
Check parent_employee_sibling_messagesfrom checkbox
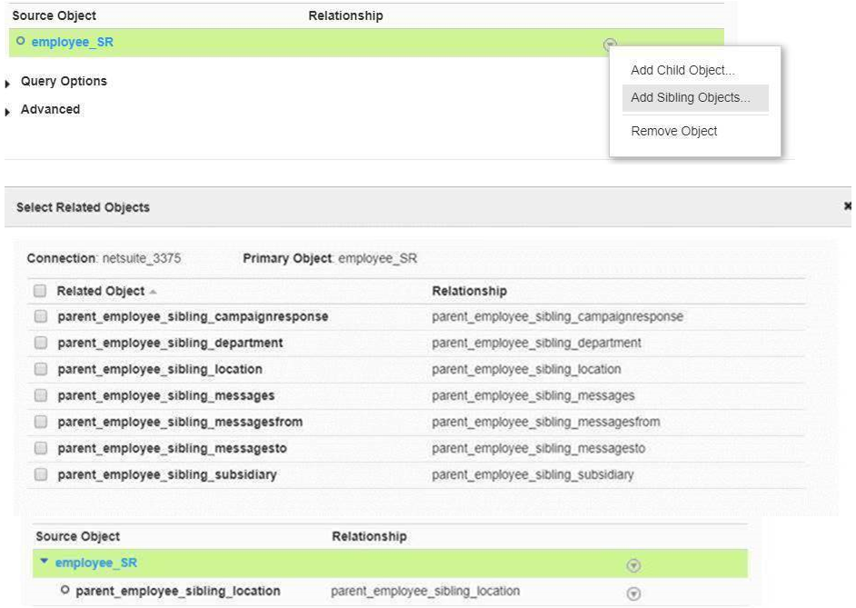coord(40,422)
